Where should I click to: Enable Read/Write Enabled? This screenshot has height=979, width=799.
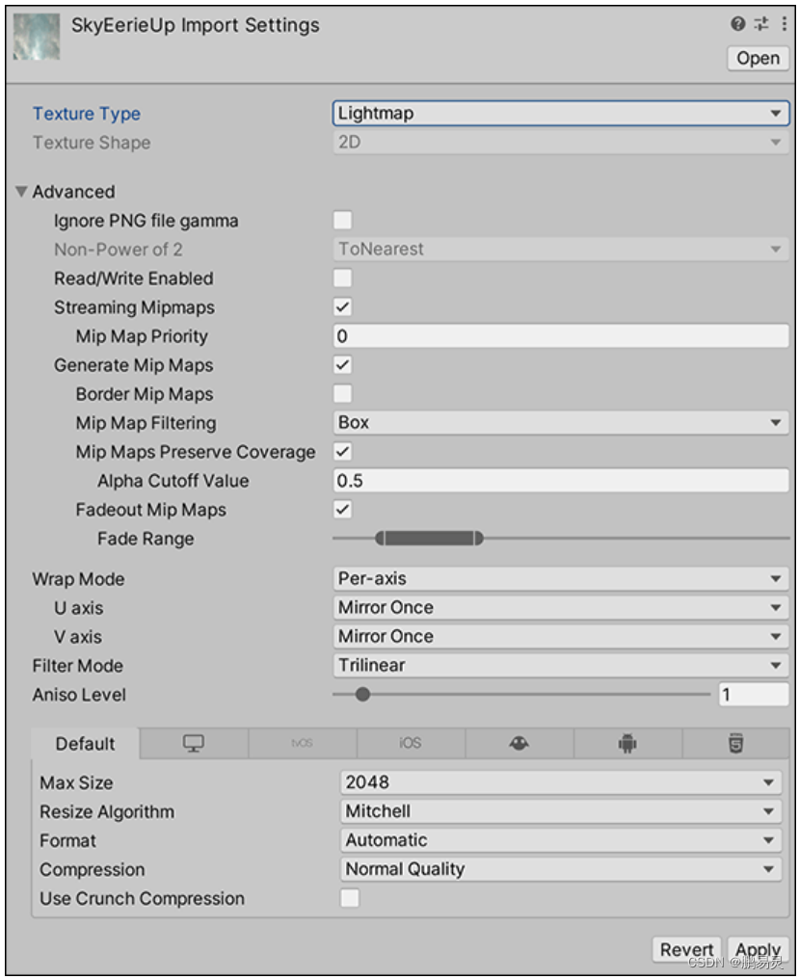(343, 278)
